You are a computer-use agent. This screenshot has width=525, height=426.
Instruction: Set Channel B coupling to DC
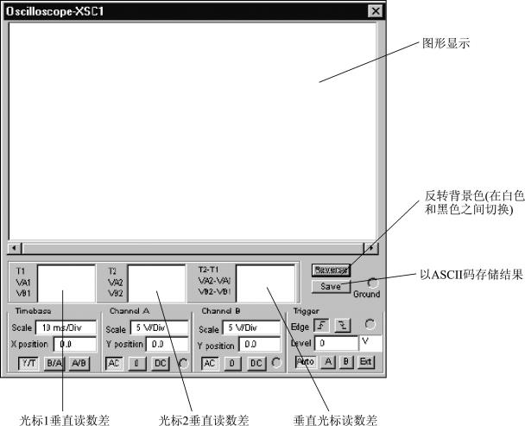tap(256, 364)
